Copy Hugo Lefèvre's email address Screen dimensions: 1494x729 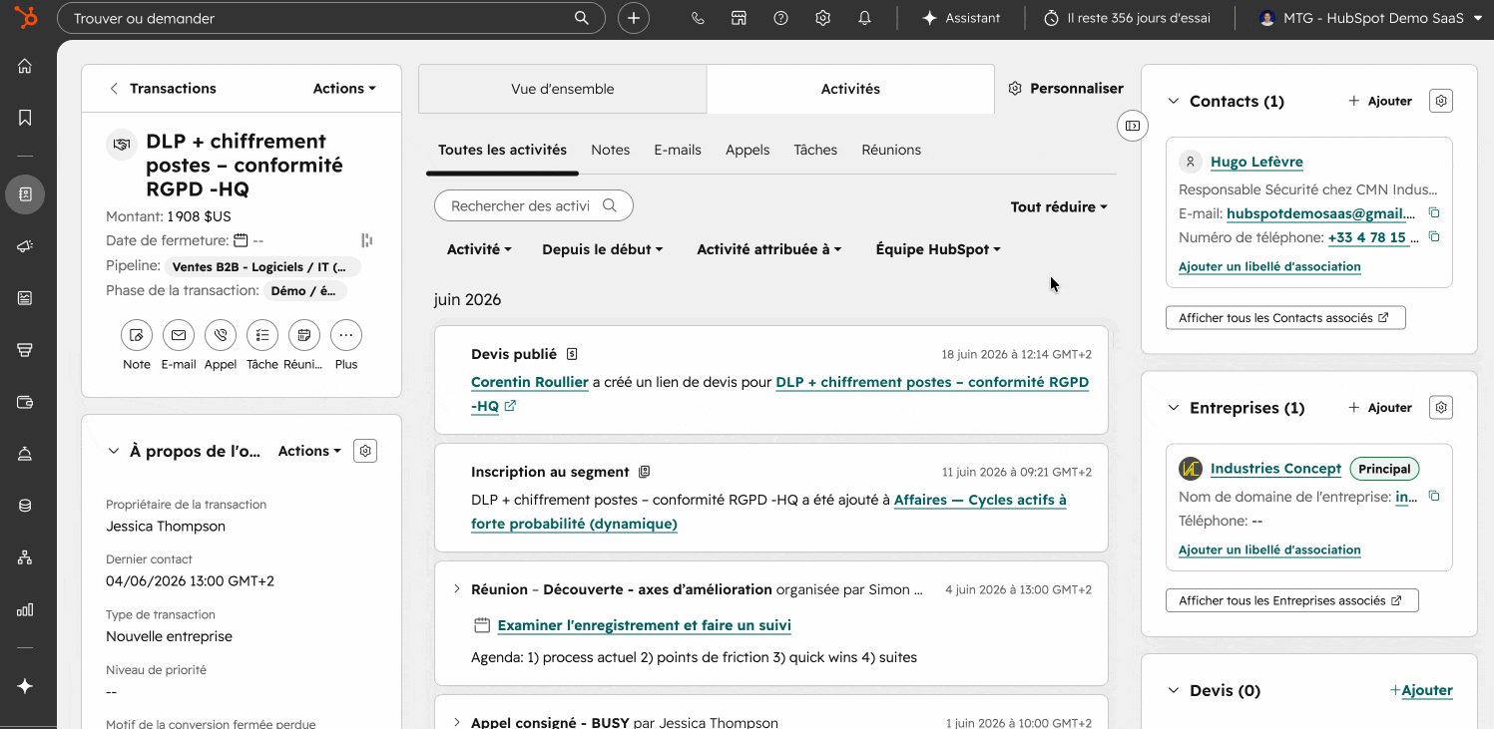coord(1434,213)
